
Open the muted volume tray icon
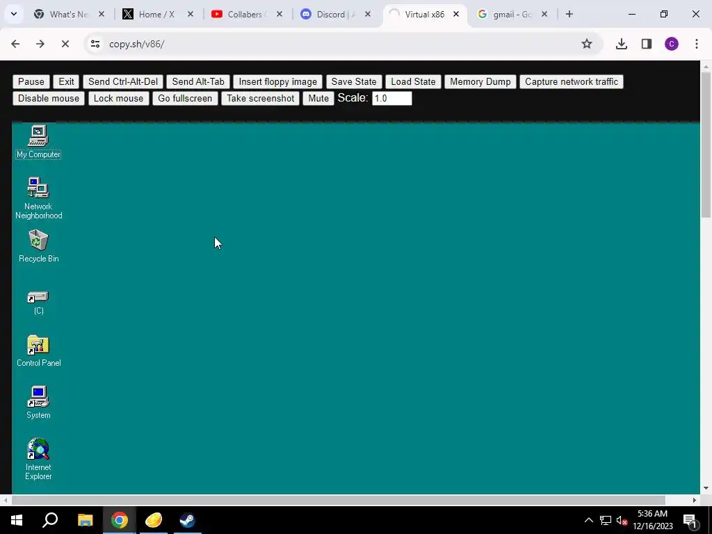click(x=622, y=520)
